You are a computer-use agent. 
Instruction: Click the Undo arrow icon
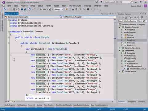[x=30, y=9]
